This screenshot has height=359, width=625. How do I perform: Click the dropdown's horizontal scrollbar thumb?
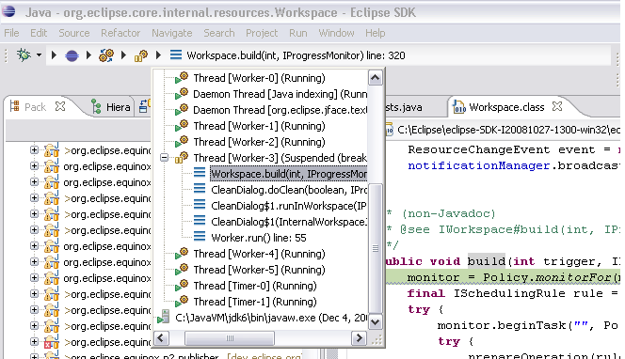coord(230,338)
